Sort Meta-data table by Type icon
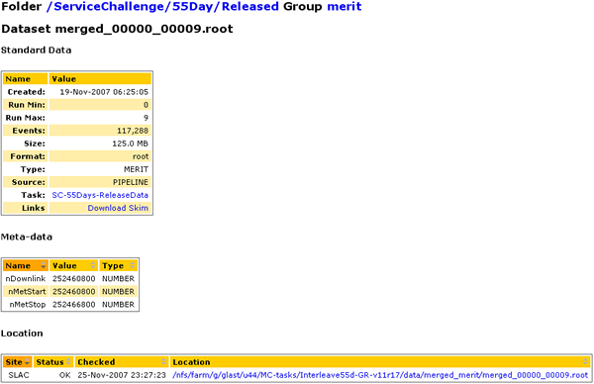The image size is (594, 384). coord(133,265)
